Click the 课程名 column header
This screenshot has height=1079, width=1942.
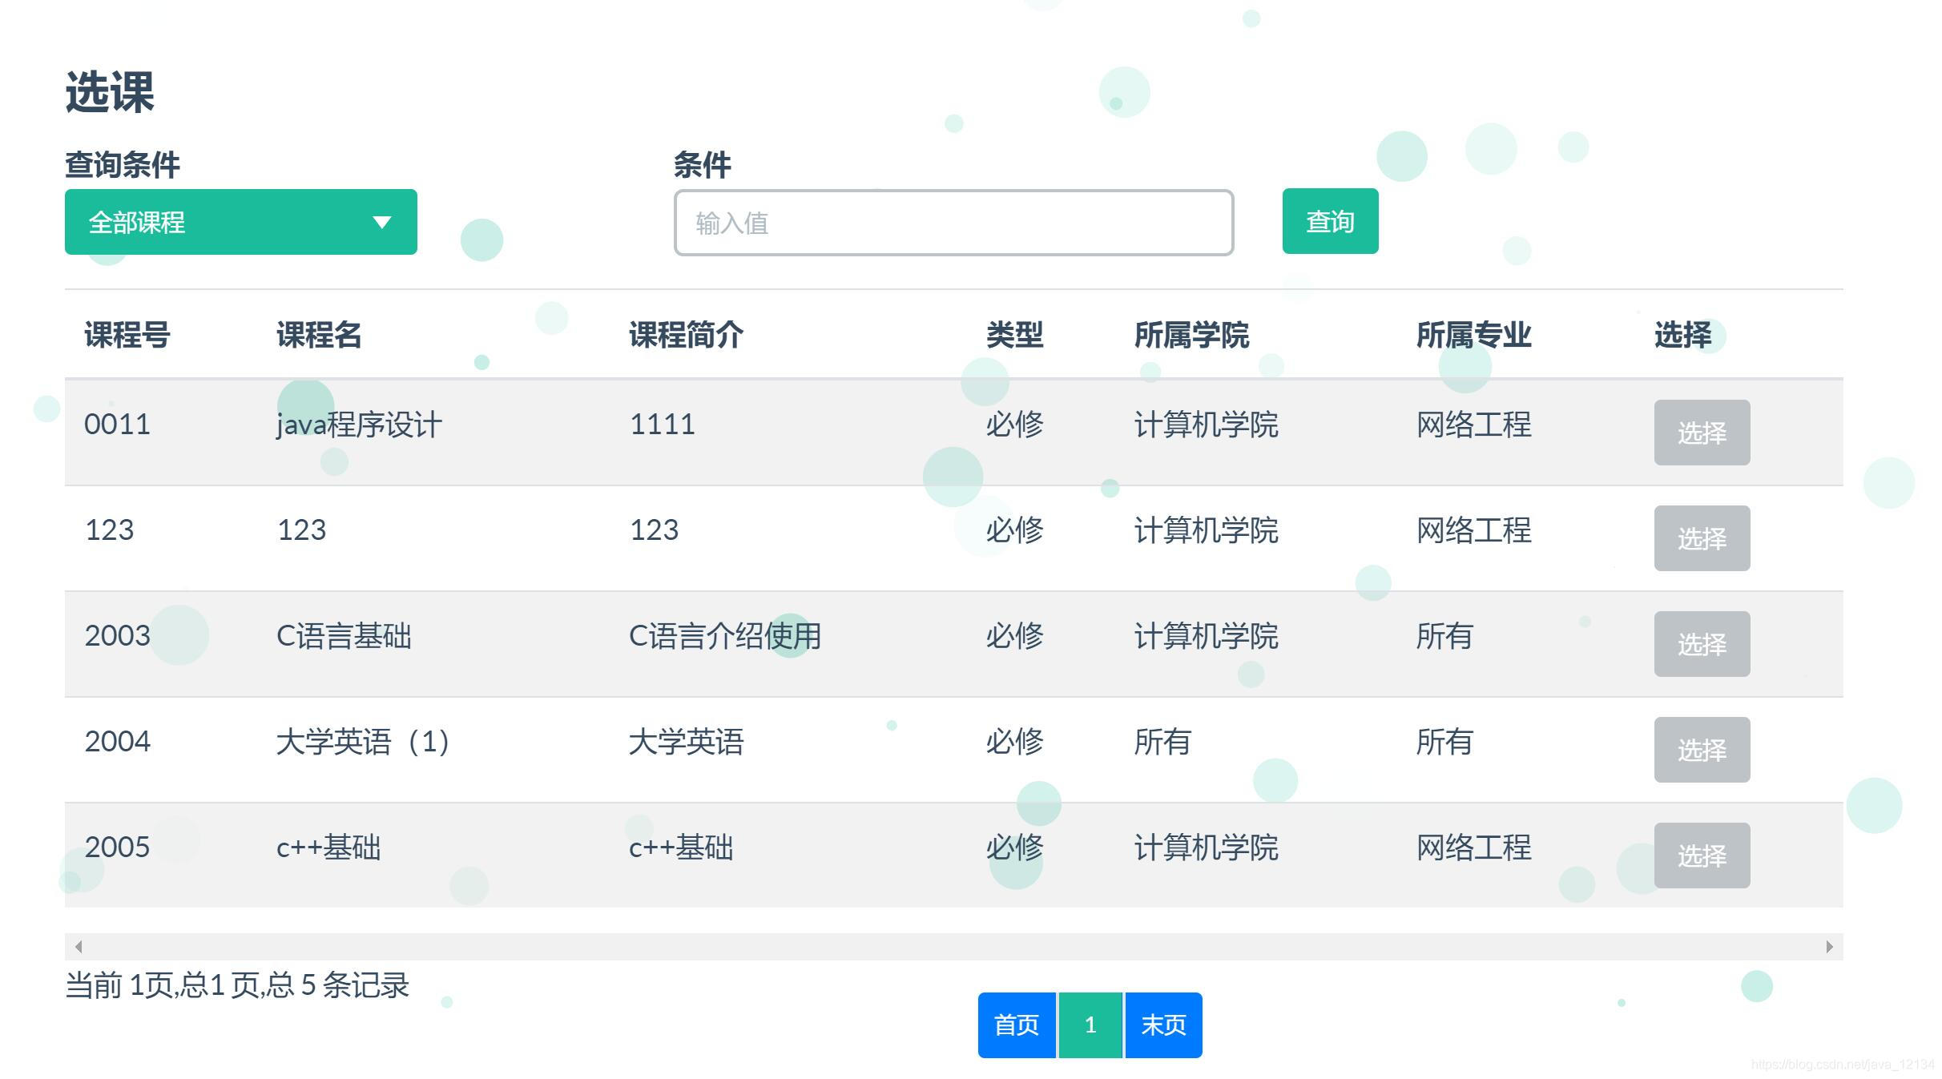(x=319, y=335)
